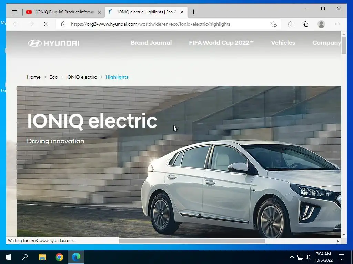Go forward to the next page
Screen dimensions: 353x264
pos(31,24)
